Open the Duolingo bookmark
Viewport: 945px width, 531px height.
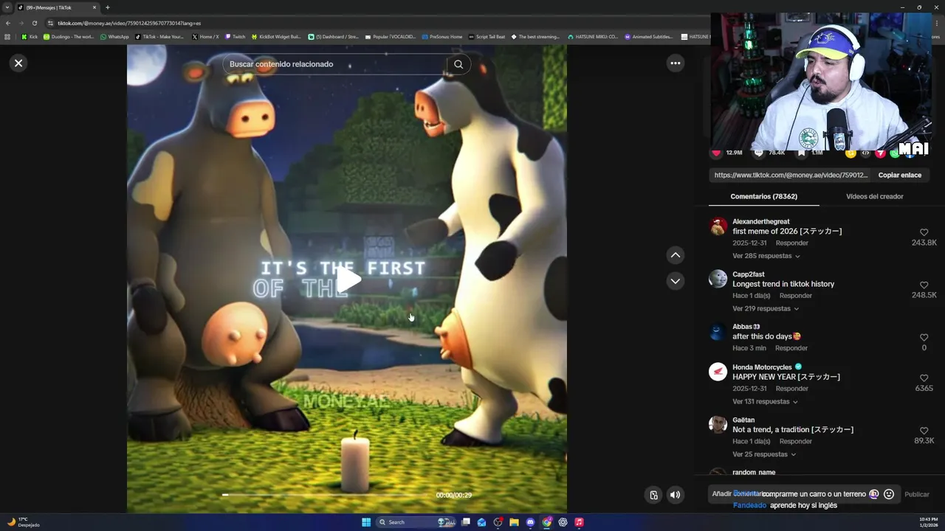click(69, 36)
